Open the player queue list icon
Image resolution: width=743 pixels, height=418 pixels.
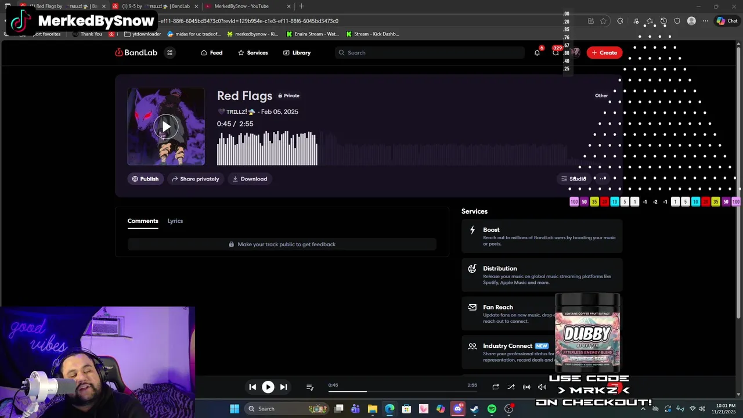[310, 387]
